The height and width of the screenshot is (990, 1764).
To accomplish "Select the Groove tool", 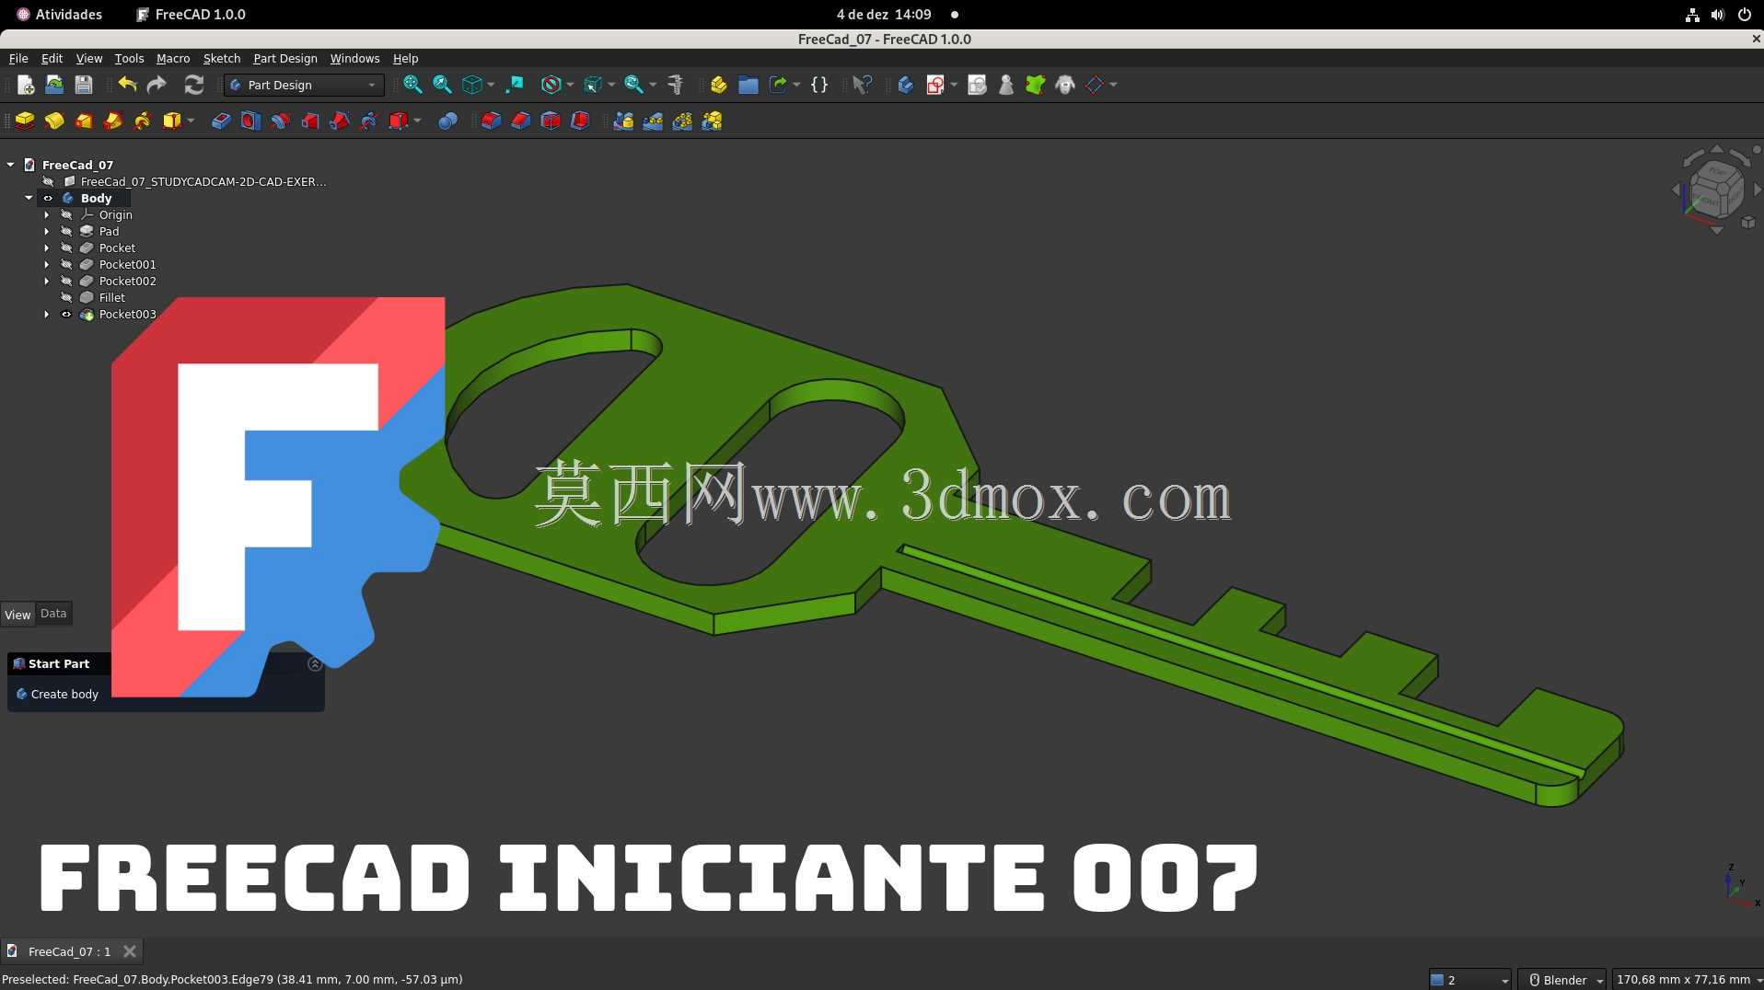I will 280,121.
